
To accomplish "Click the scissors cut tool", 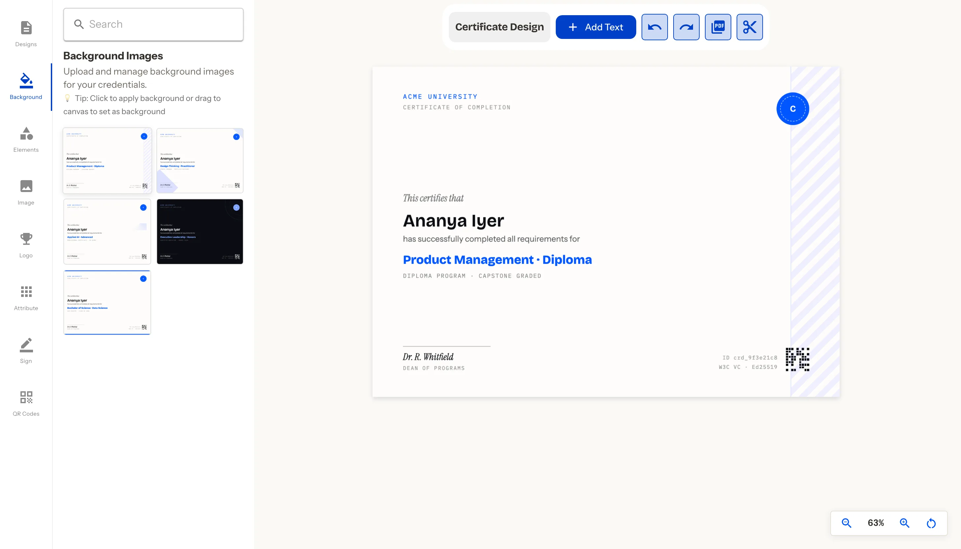I will click(749, 27).
